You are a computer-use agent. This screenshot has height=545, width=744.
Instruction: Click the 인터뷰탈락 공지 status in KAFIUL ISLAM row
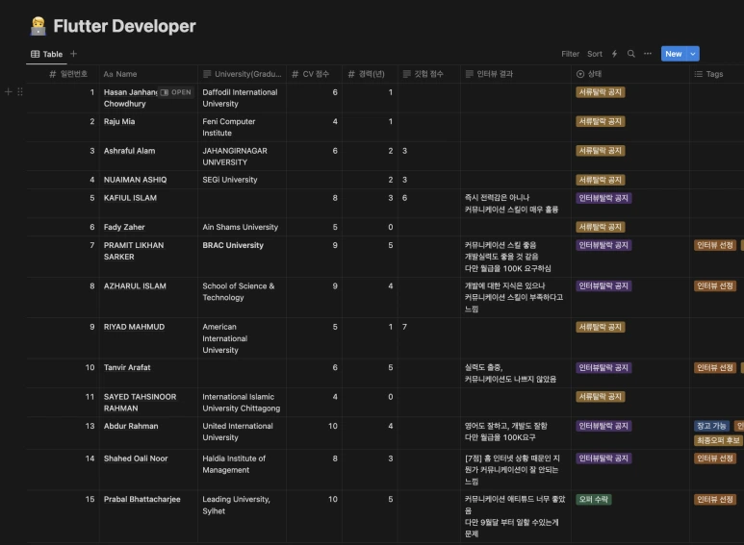point(603,198)
